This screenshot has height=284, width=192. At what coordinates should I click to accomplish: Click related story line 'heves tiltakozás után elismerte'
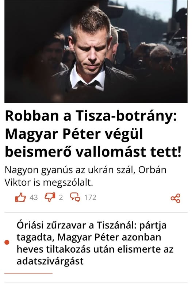[89, 249]
